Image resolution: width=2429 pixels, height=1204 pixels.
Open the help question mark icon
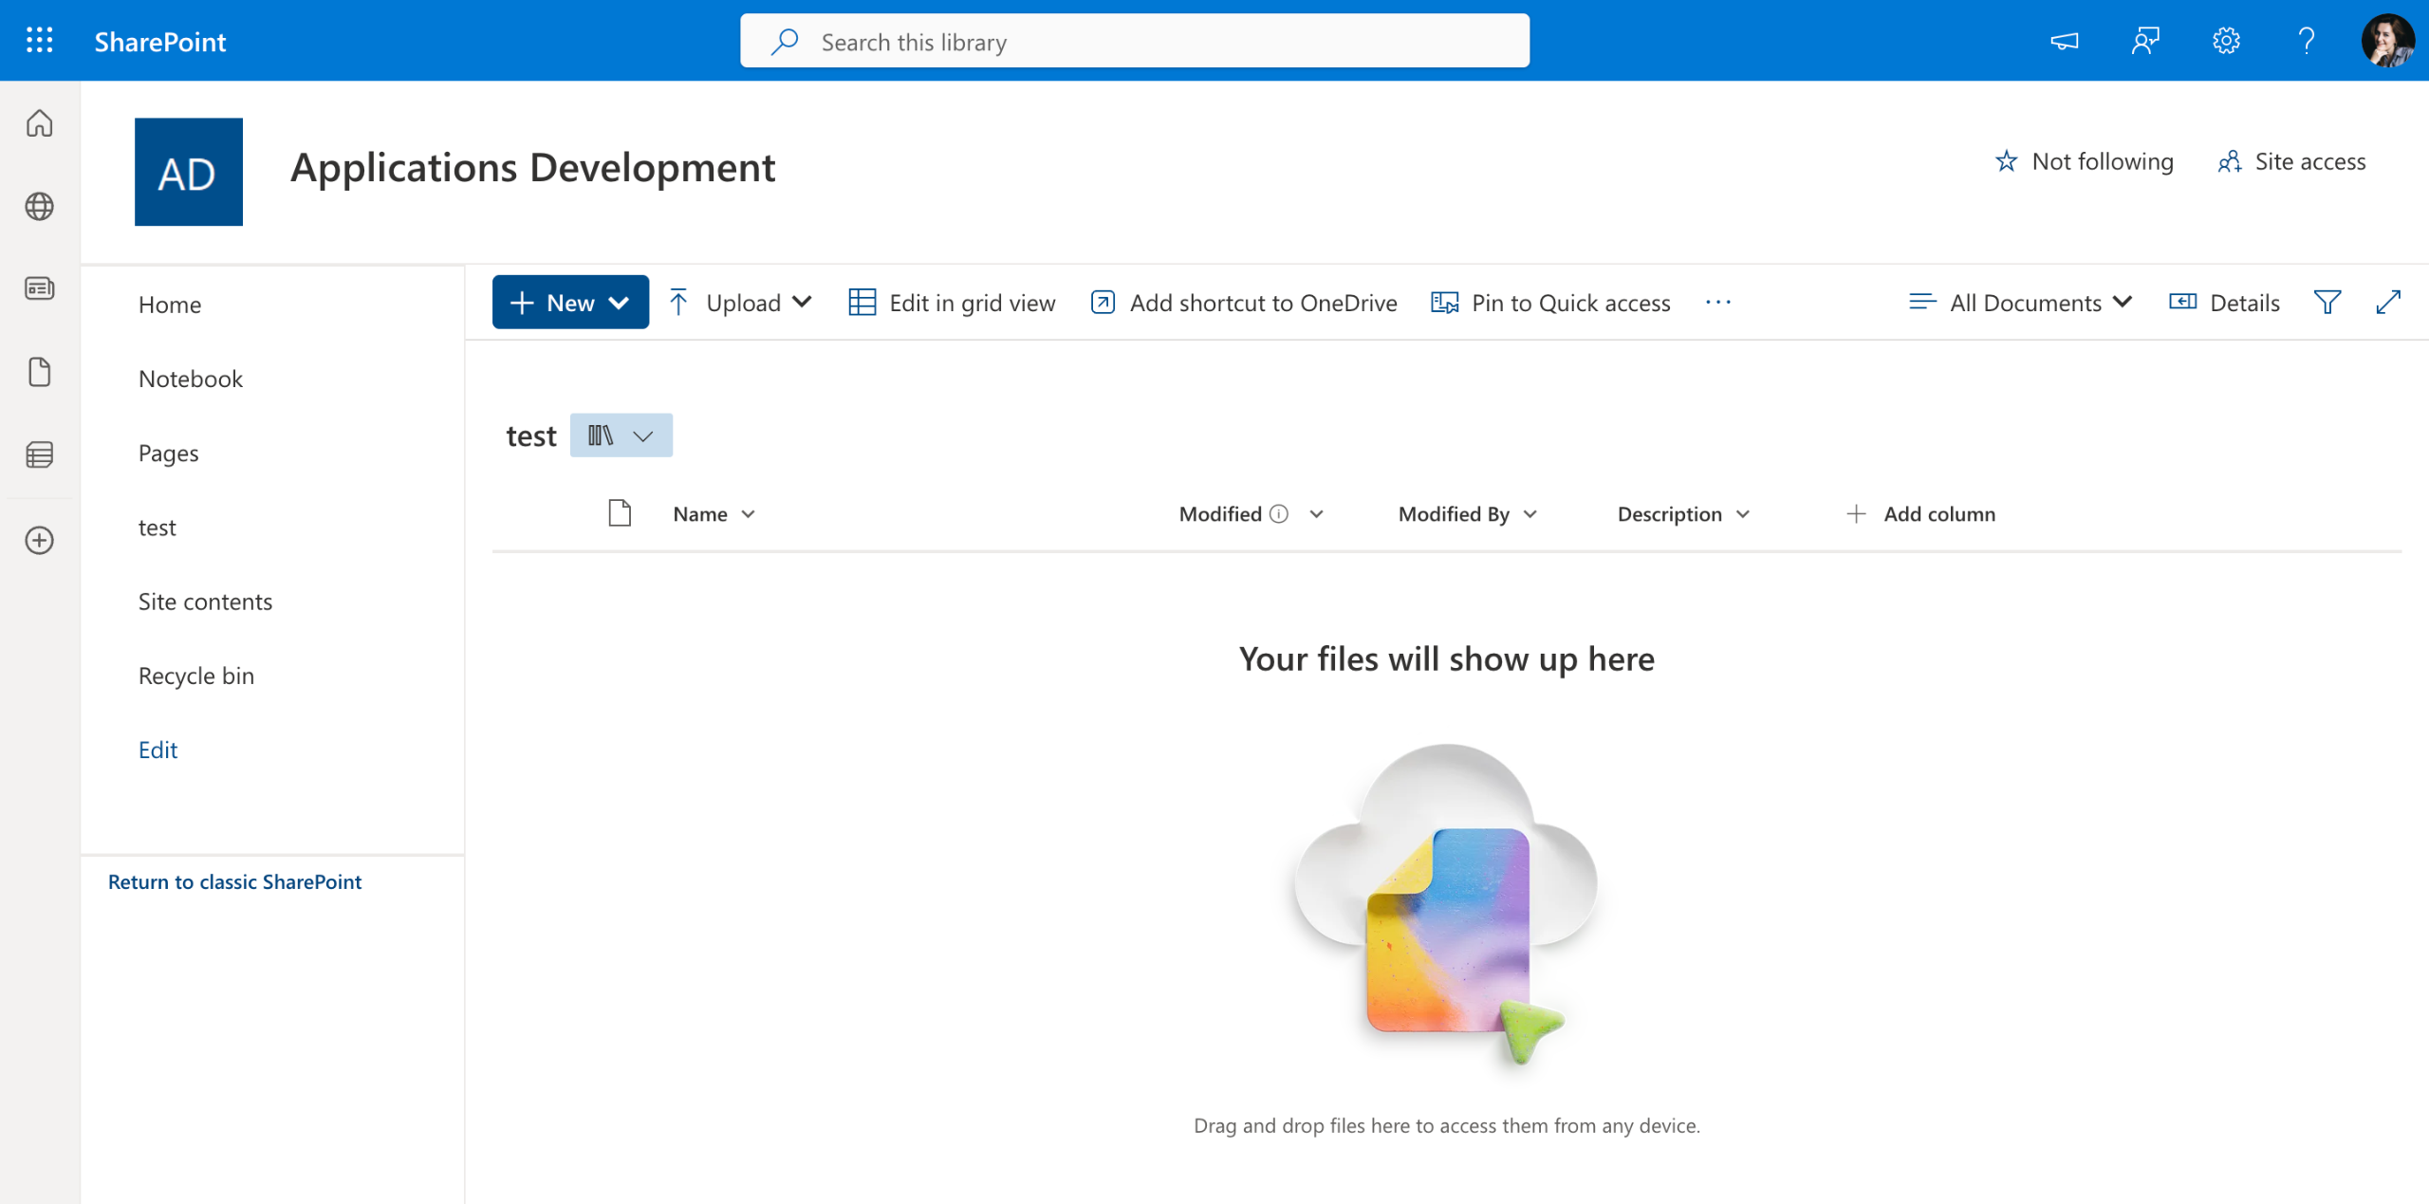click(2307, 41)
